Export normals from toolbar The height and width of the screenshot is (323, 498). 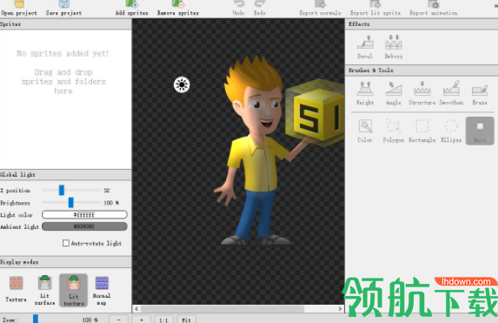point(320,9)
